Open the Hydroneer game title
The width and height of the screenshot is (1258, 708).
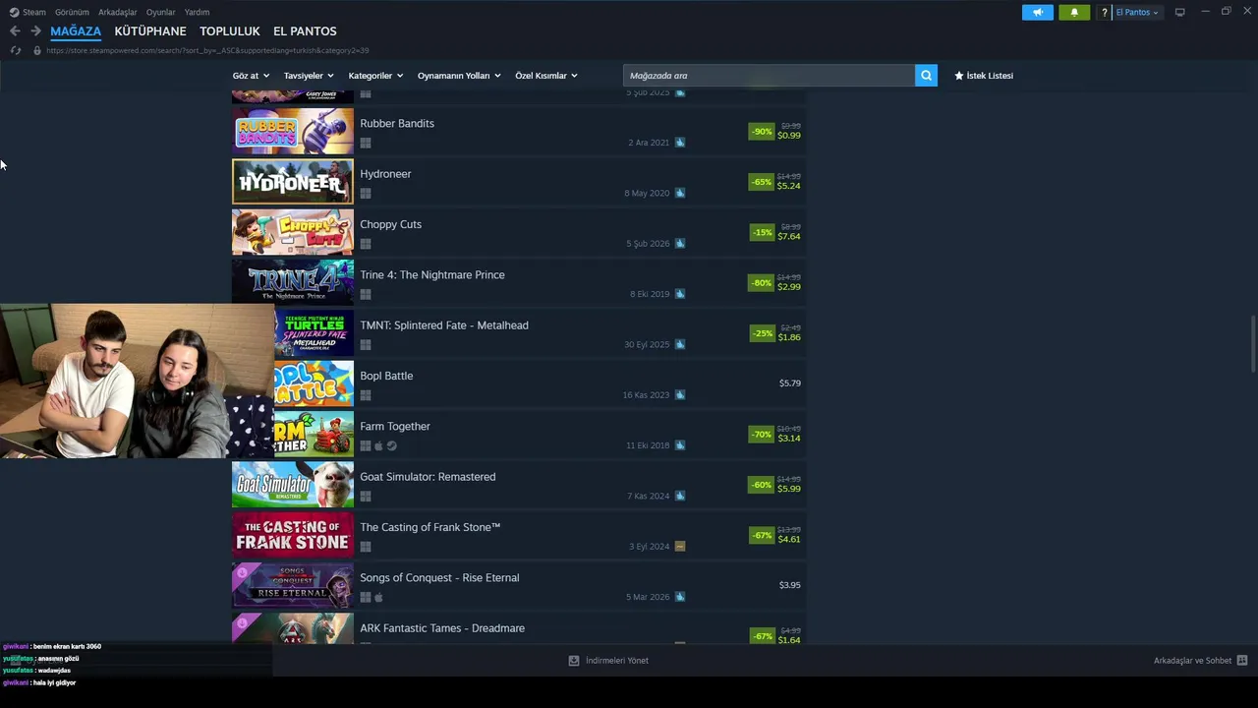point(385,174)
